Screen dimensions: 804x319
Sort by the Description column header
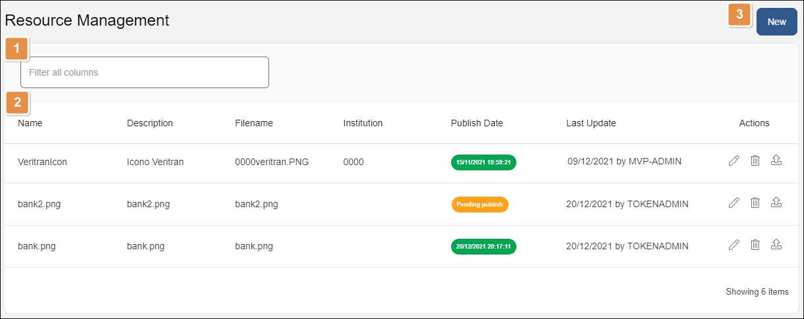[x=150, y=123]
